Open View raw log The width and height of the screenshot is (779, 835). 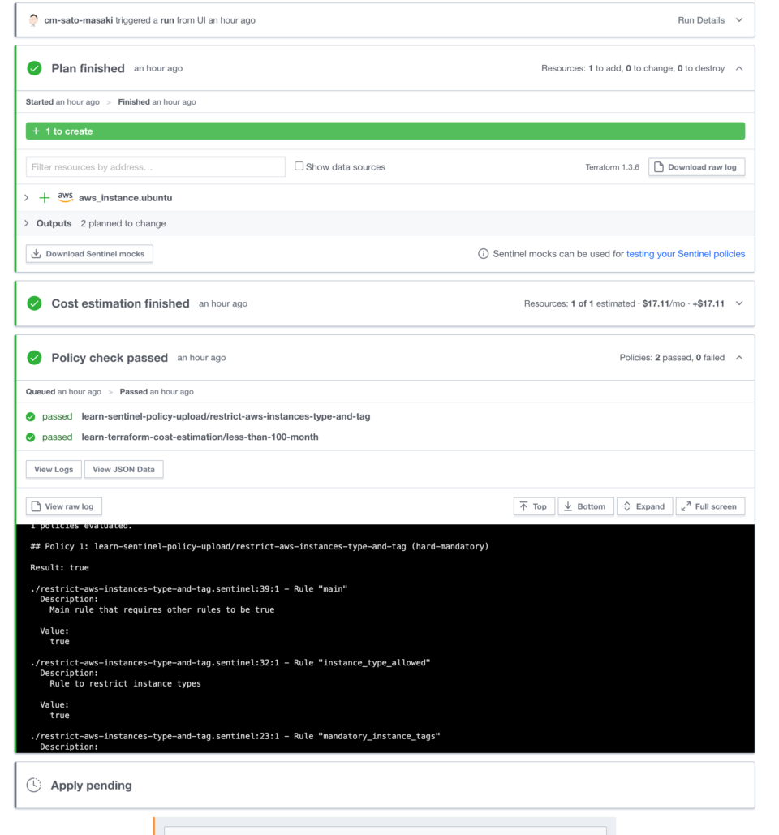[64, 506]
